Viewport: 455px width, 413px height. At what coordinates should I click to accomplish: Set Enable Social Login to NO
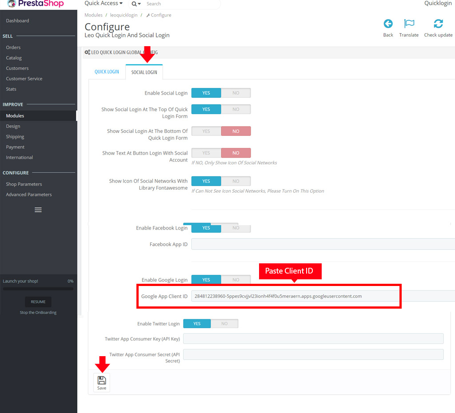pyautogui.click(x=236, y=93)
